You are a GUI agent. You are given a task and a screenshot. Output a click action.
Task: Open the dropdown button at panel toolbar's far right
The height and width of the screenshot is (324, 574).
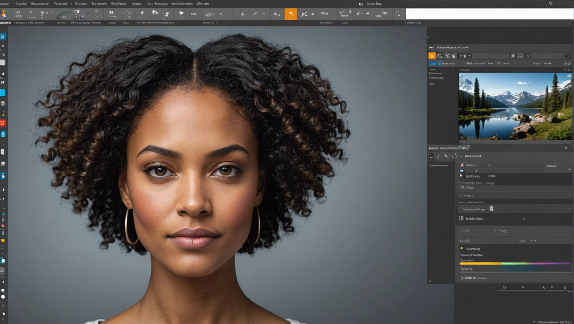point(568,56)
